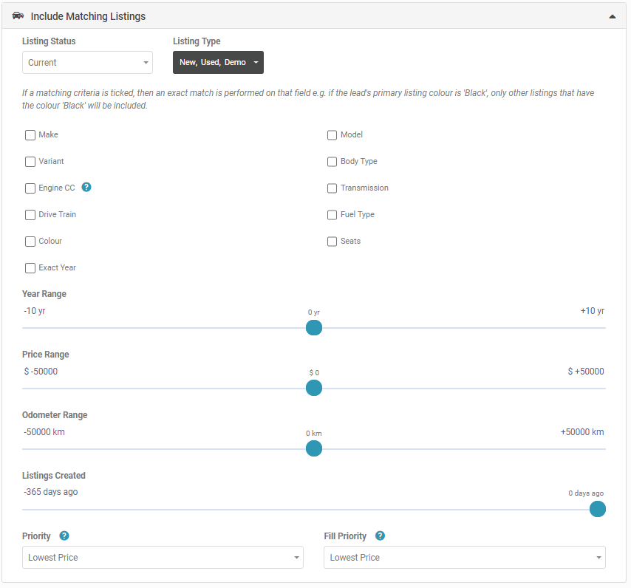The image size is (631, 588).
Task: Collapse the Include Matching Listings panel
Action: [612, 16]
